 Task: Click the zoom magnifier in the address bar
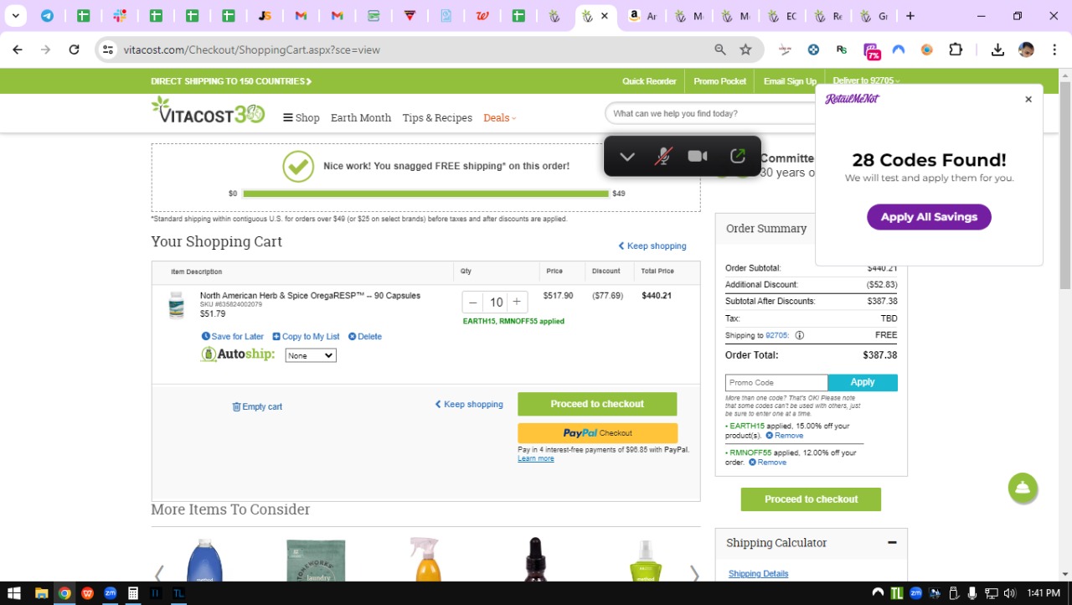(x=720, y=49)
